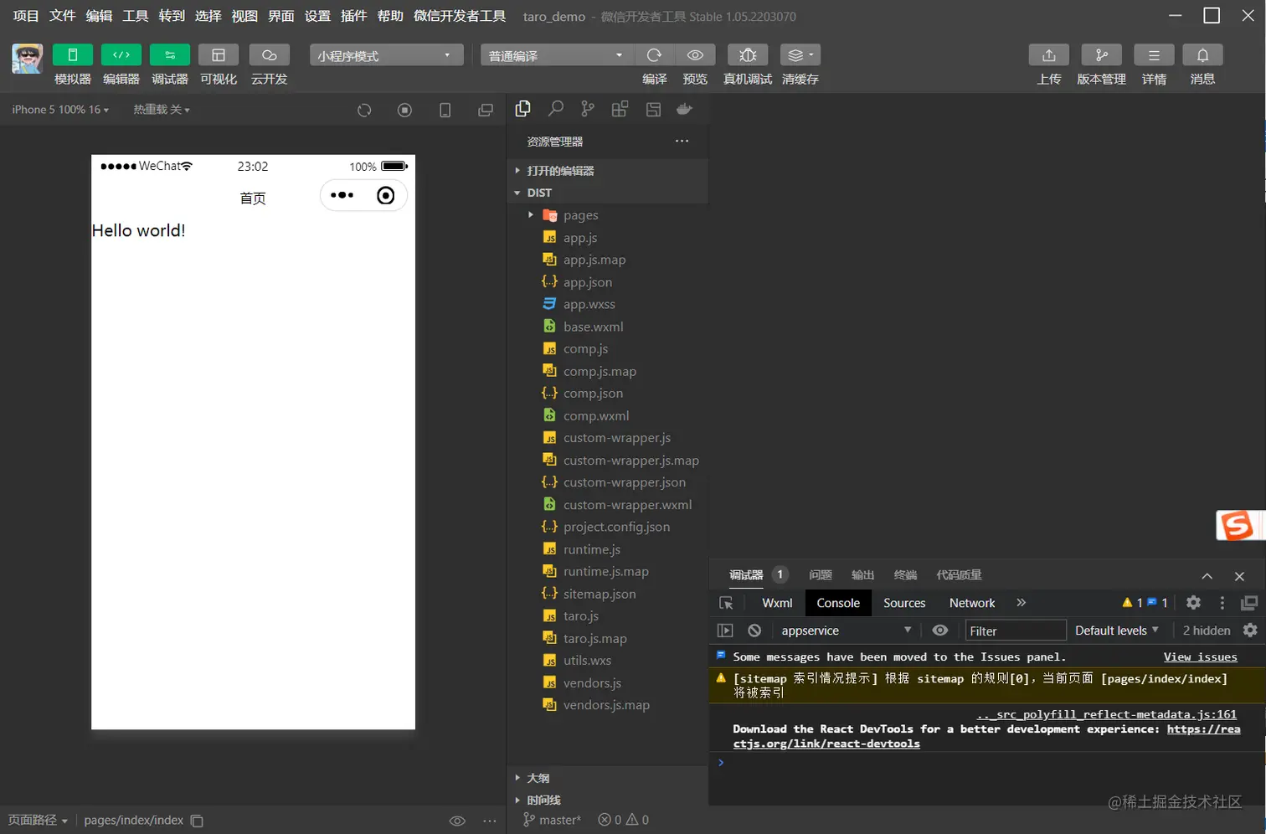Image resolution: width=1266 pixels, height=834 pixels.
Task: Open the iPhone 5 device selector
Action: click(60, 110)
